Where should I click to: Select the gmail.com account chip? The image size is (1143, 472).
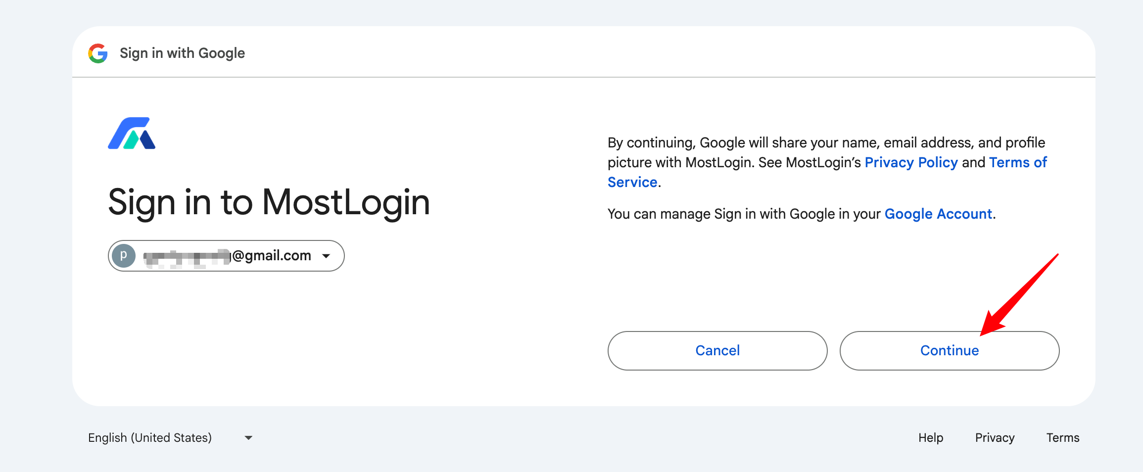tap(226, 256)
